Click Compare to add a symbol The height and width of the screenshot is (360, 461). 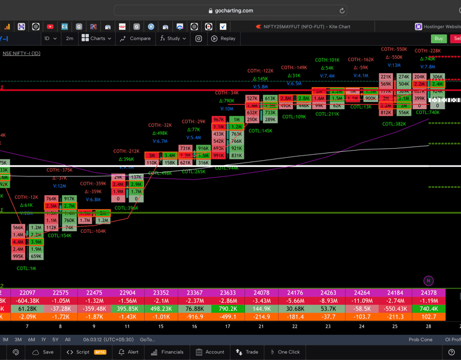135,38
